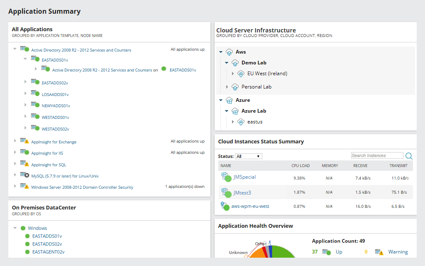Click the 1 application(s) down link
Viewport: 425px width, 266px height.
click(186, 186)
